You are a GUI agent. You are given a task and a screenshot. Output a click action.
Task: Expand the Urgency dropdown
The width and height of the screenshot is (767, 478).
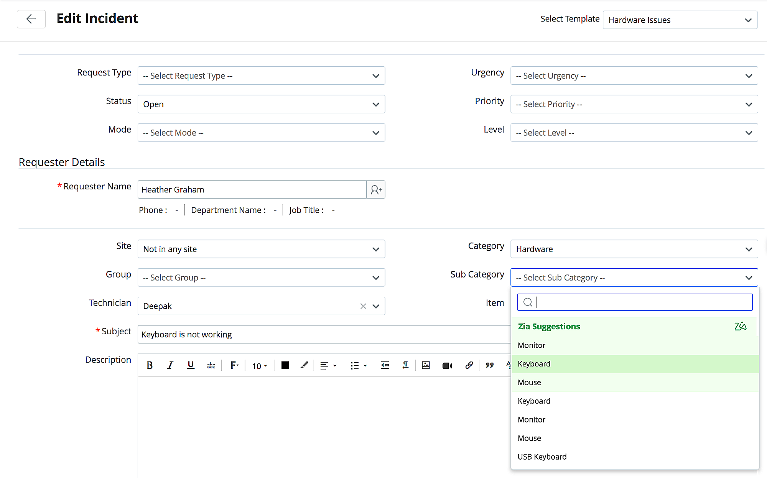click(x=634, y=76)
